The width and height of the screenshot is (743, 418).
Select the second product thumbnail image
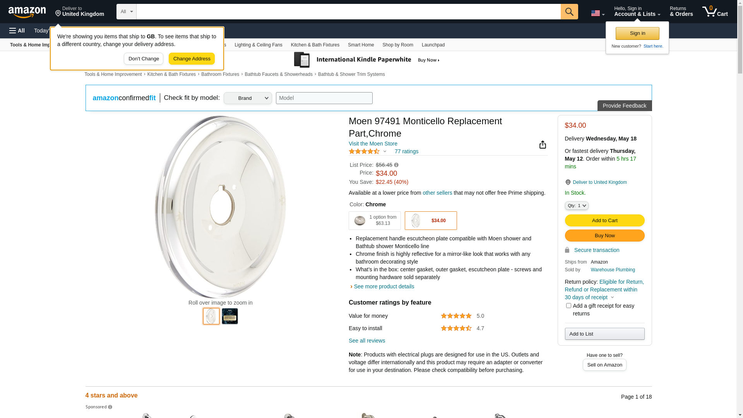230,317
